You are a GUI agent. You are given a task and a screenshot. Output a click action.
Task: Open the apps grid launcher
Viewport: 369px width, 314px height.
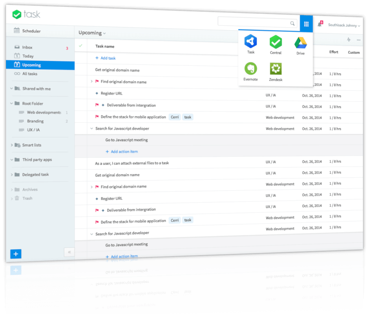click(306, 24)
